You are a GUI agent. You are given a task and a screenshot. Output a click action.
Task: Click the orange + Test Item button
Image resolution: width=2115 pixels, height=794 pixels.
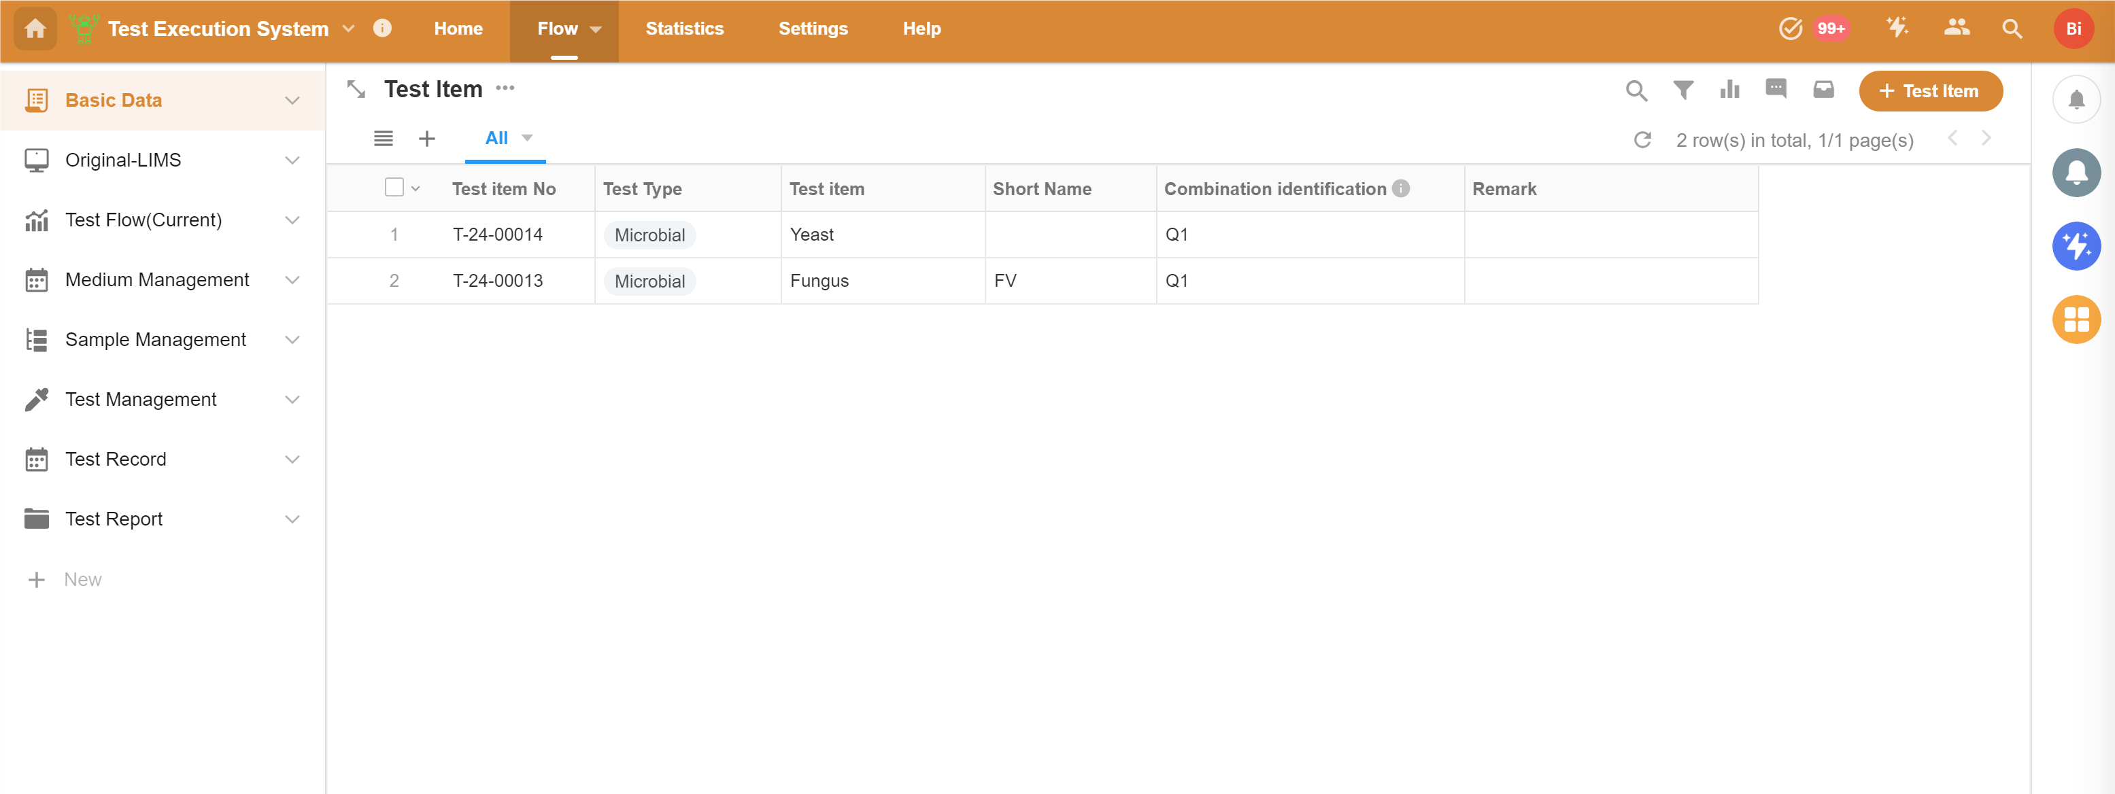point(1929,91)
